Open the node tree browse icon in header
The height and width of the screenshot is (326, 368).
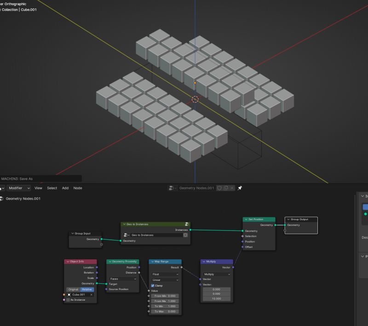[171, 188]
